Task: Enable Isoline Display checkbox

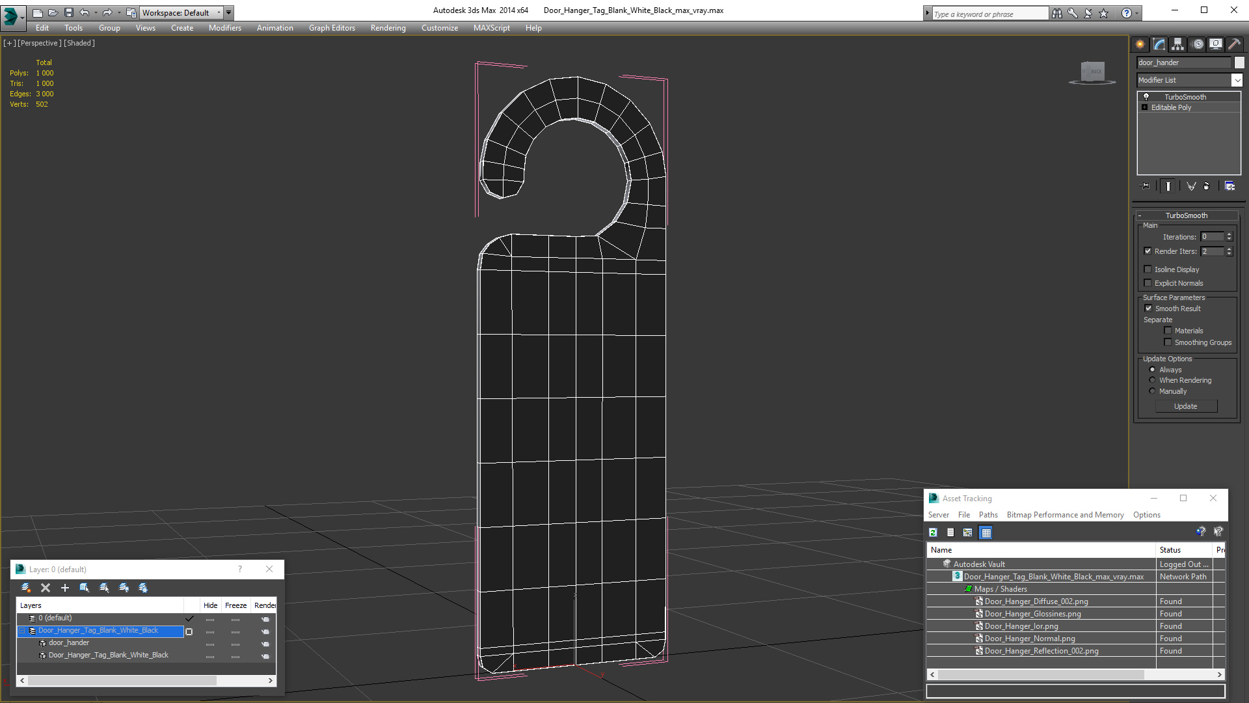Action: 1148,269
